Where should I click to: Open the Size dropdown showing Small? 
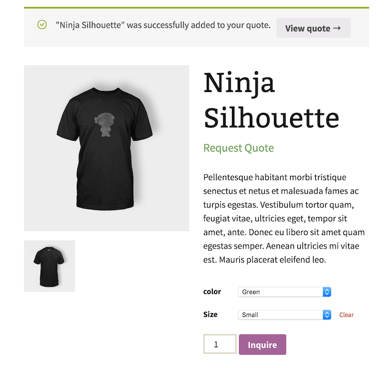[x=284, y=315]
